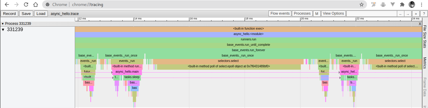Click the 16 ms ruler mark
Image resolution: width=428 pixels, height=108 pixels.
coord(194,19)
